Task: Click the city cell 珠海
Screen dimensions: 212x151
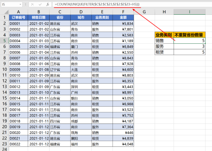Action: pyautogui.click(x=81, y=133)
